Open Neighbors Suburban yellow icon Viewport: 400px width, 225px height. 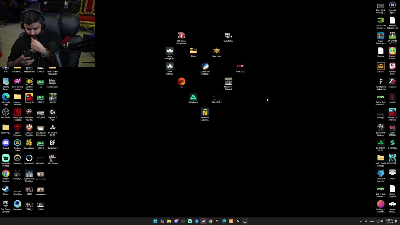[x=205, y=115]
